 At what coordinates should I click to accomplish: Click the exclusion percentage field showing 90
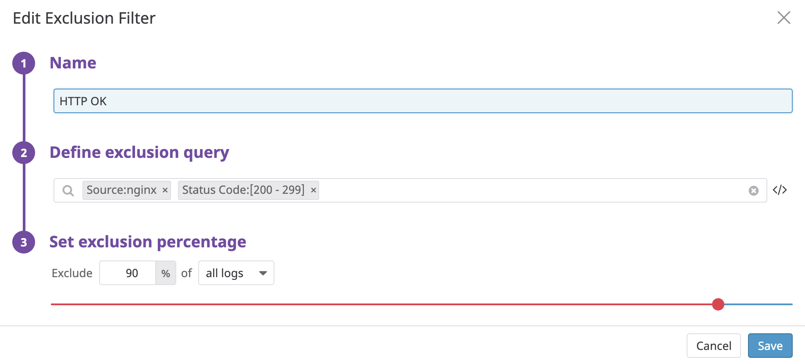[x=128, y=273]
